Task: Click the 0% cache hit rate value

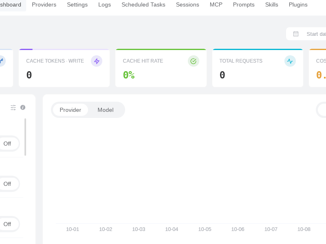Action: [129, 75]
